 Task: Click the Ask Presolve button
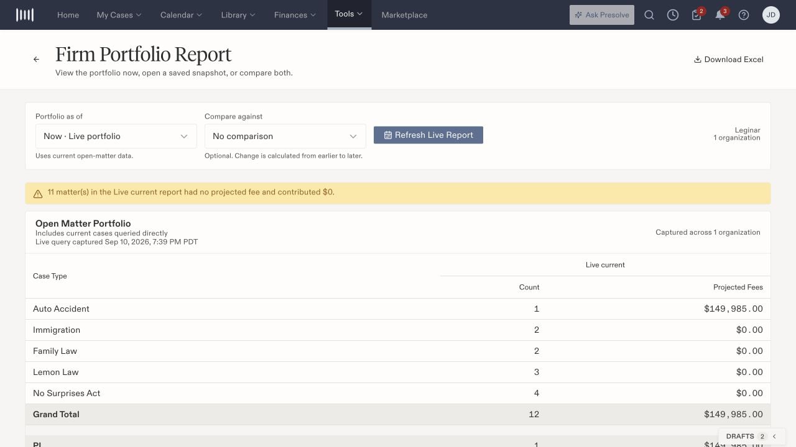point(602,15)
